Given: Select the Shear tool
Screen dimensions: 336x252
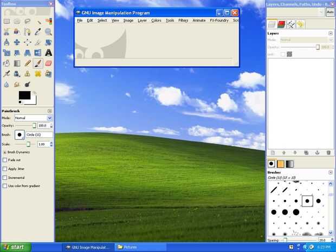Looking at the screenshot, I should point(17,53).
